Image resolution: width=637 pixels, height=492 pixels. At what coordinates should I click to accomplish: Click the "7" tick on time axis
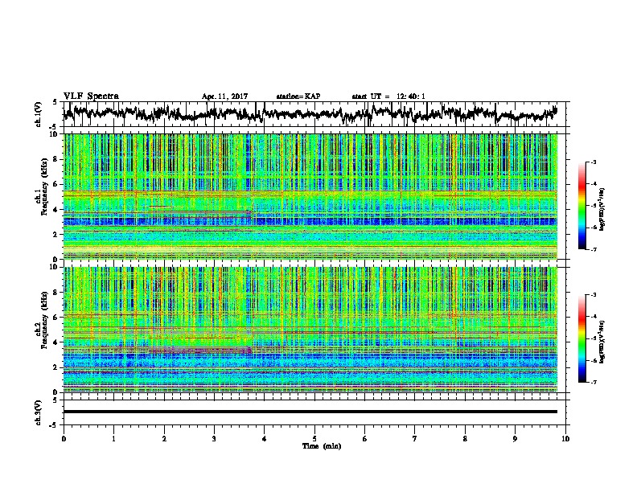[415, 439]
